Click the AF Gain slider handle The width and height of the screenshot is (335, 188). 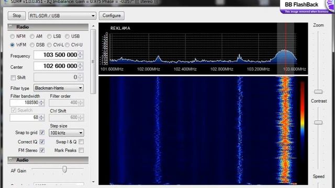tap(64, 169)
